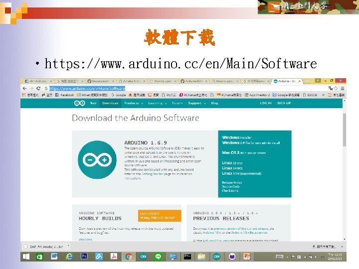Image resolution: width=359 pixels, height=269 pixels.
Task: Click the ARDUINO 1.6.9 heading
Action: click(x=146, y=143)
